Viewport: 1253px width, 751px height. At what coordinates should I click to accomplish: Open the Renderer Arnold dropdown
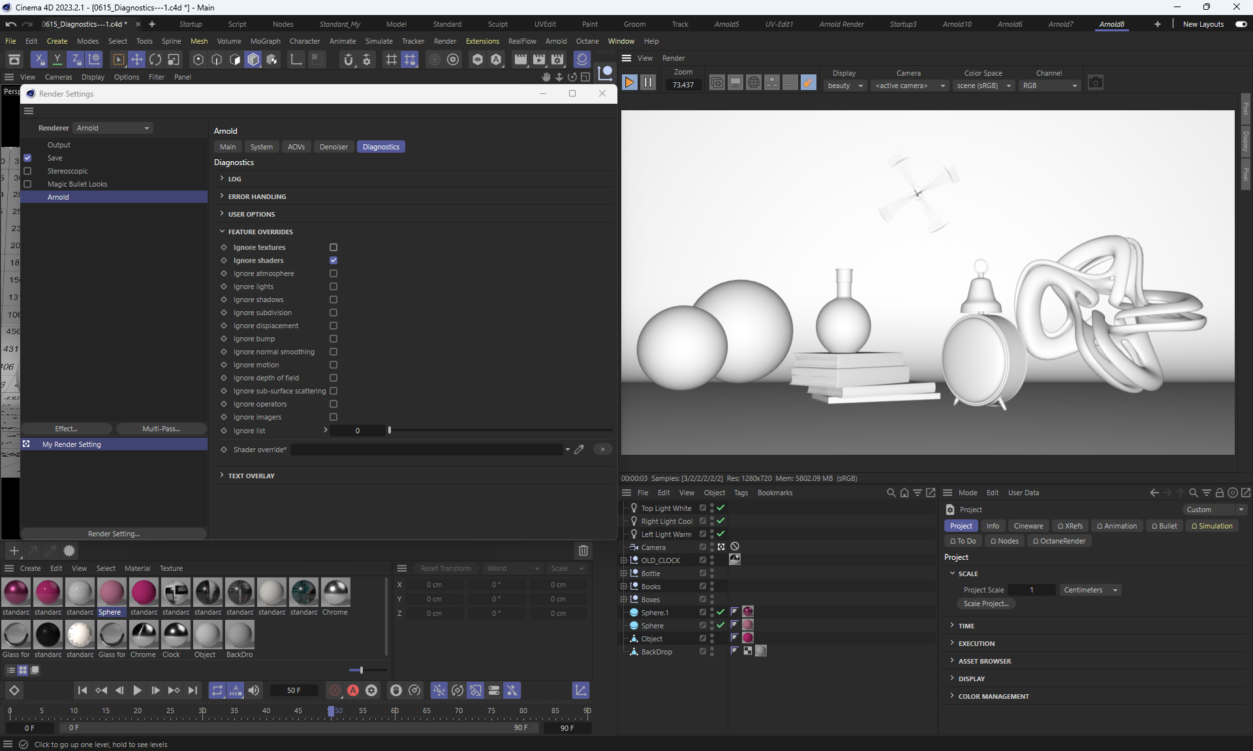pyautogui.click(x=113, y=128)
